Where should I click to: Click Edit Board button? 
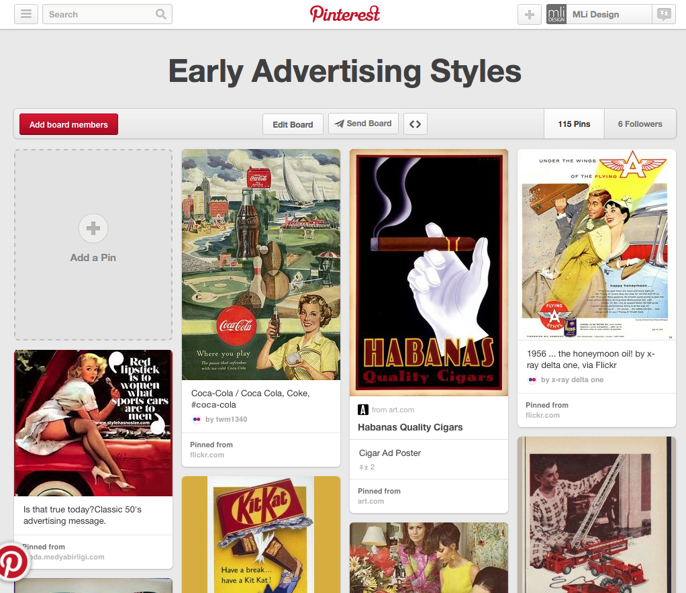click(x=293, y=124)
